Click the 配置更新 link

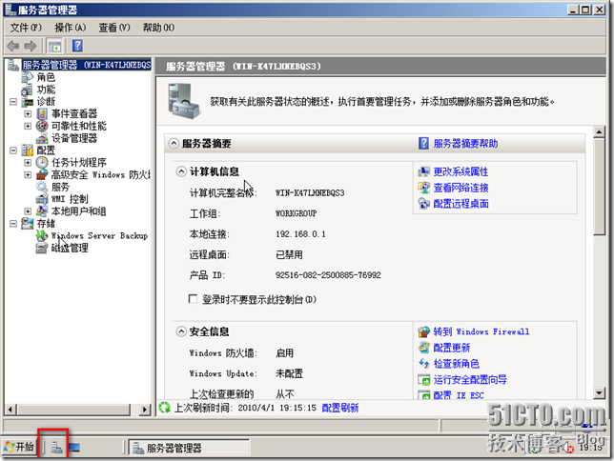[452, 348]
